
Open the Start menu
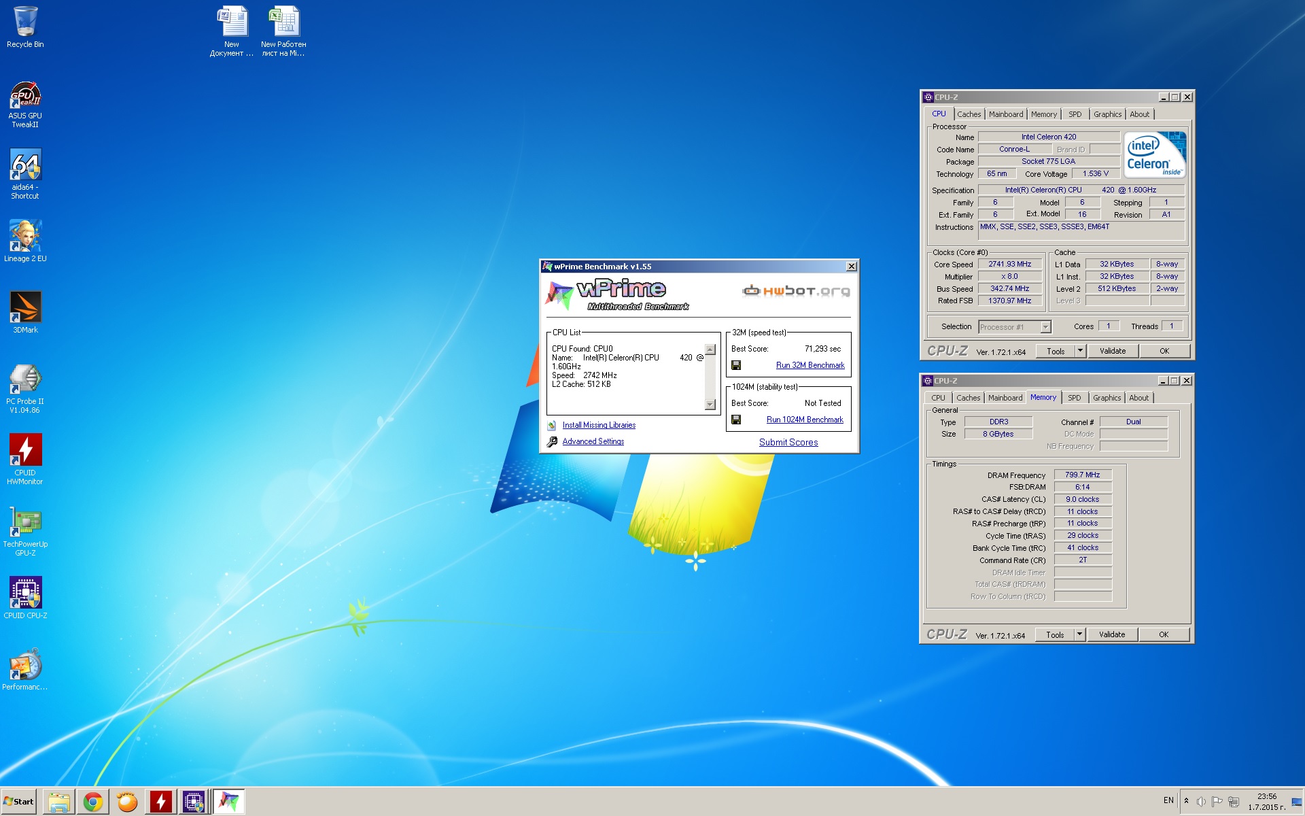[x=19, y=802]
